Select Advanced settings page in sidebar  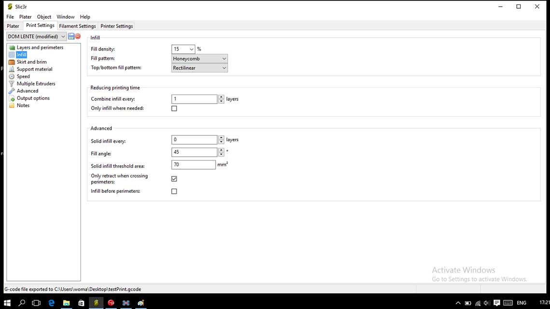coord(27,91)
